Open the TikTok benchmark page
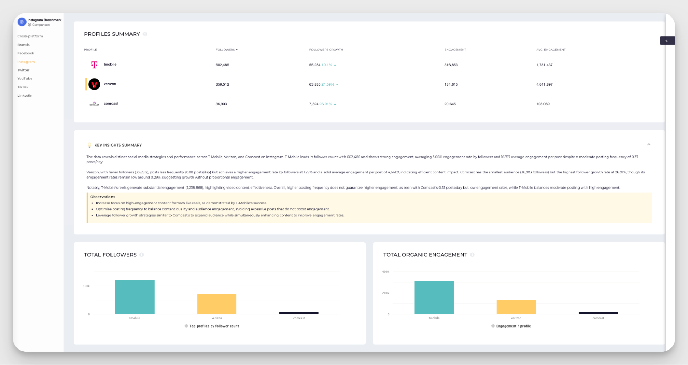Image resolution: width=688 pixels, height=365 pixels. coord(23,87)
